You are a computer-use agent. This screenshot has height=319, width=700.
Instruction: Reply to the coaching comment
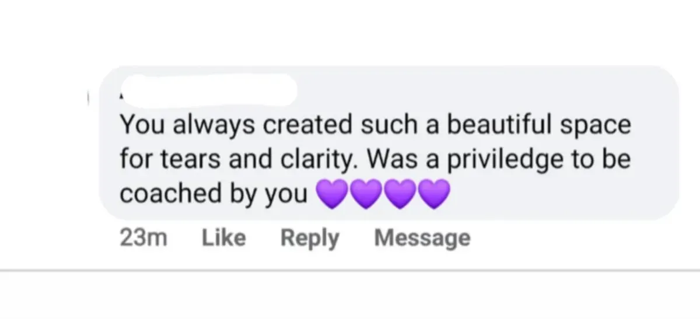pos(309,238)
